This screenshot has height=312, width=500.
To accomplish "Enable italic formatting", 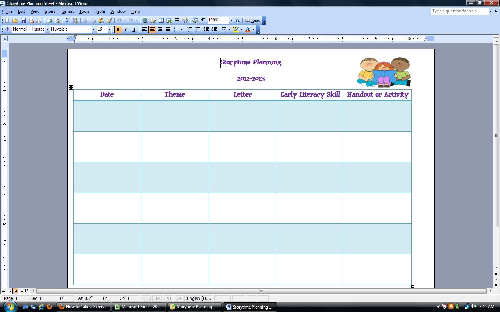I will click(x=126, y=29).
